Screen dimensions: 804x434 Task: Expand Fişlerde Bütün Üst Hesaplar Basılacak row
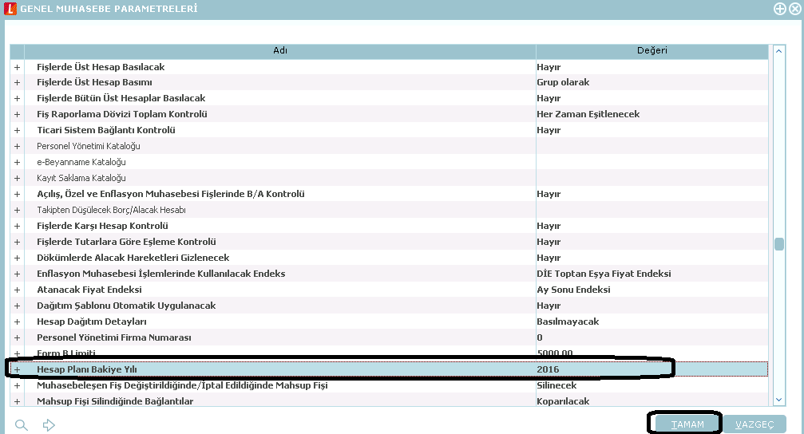point(17,98)
